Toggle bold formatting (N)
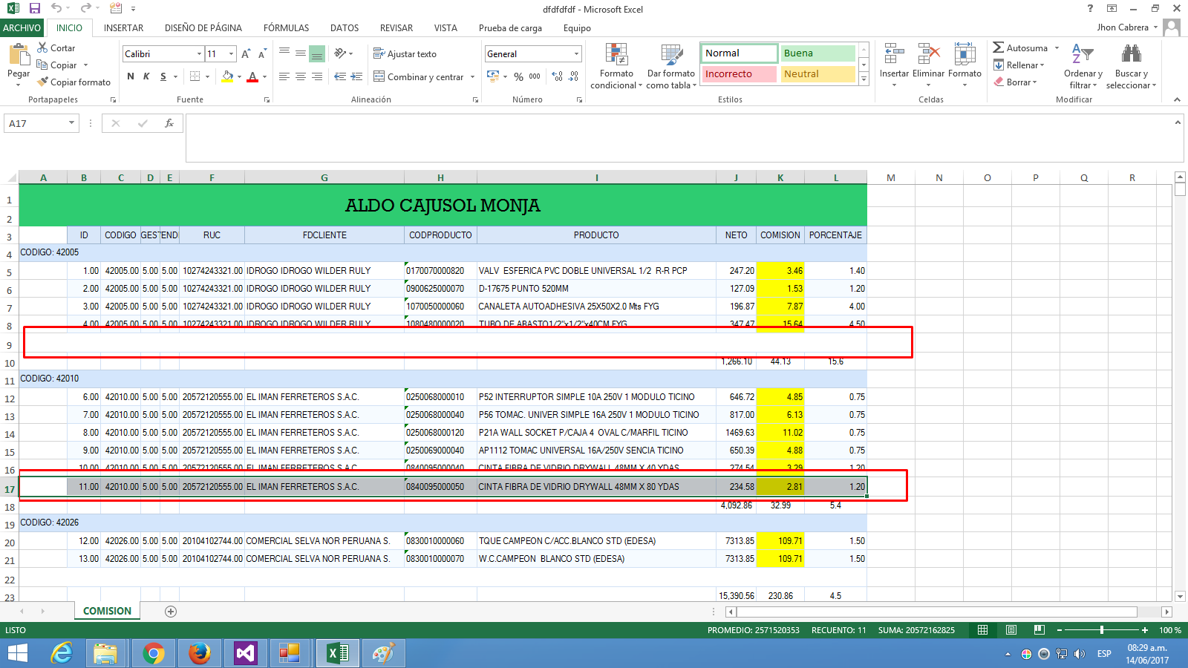Image resolution: width=1188 pixels, height=668 pixels. [x=131, y=76]
